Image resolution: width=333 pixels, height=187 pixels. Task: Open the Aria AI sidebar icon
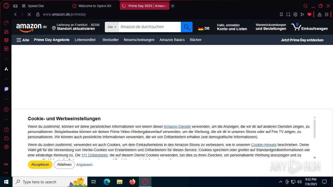tap(6, 69)
